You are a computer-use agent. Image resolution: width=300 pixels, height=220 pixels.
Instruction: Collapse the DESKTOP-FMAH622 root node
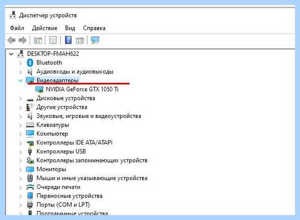click(11, 54)
